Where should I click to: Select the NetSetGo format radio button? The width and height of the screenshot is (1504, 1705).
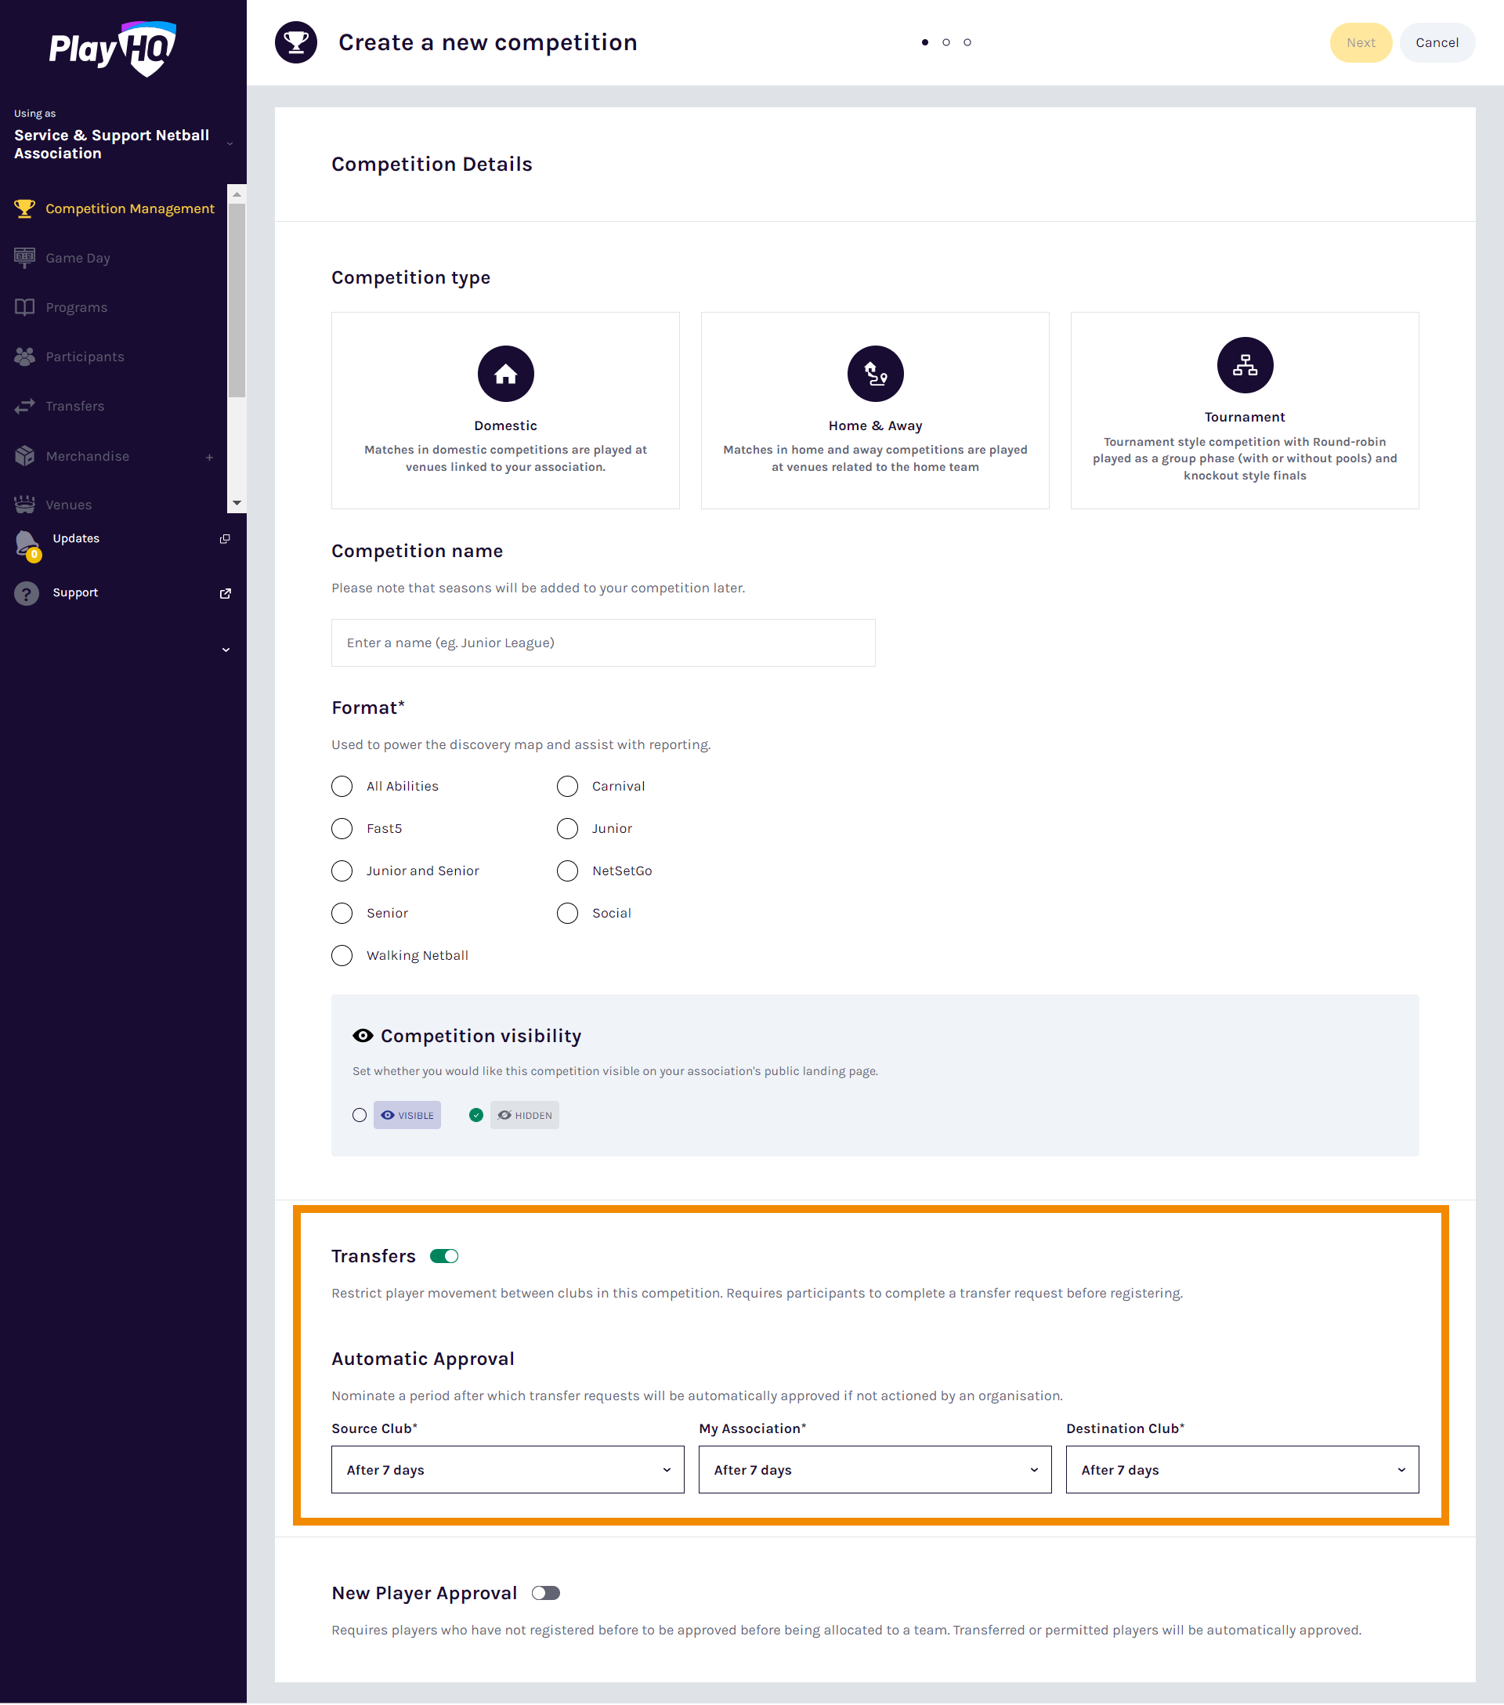click(x=567, y=871)
